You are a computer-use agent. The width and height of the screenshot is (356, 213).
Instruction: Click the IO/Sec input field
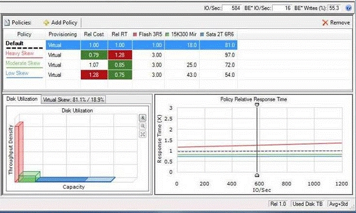pyautogui.click(x=232, y=8)
